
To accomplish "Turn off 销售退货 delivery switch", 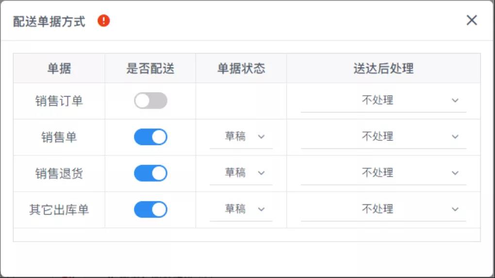I will tap(150, 173).
